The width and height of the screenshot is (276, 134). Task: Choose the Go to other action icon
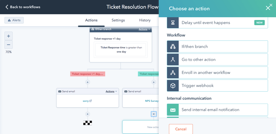173,60
